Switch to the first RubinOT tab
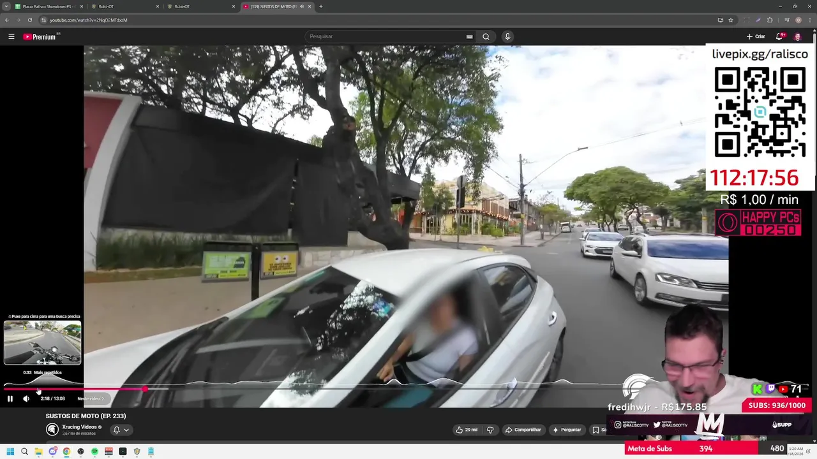This screenshot has width=817, height=459. click(x=124, y=6)
